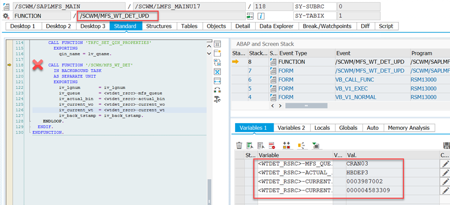Image resolution: width=450 pixels, height=205 pixels.
Task: Click the maximize tool icon with blue arrows
Action: click(217, 71)
